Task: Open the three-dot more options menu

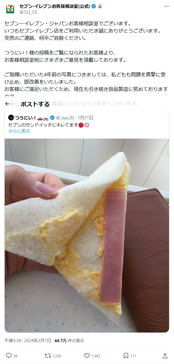Action: coord(166,6)
